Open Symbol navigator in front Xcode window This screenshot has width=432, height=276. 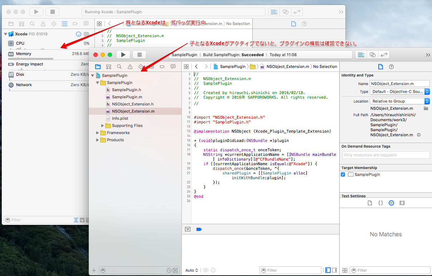click(x=108, y=66)
